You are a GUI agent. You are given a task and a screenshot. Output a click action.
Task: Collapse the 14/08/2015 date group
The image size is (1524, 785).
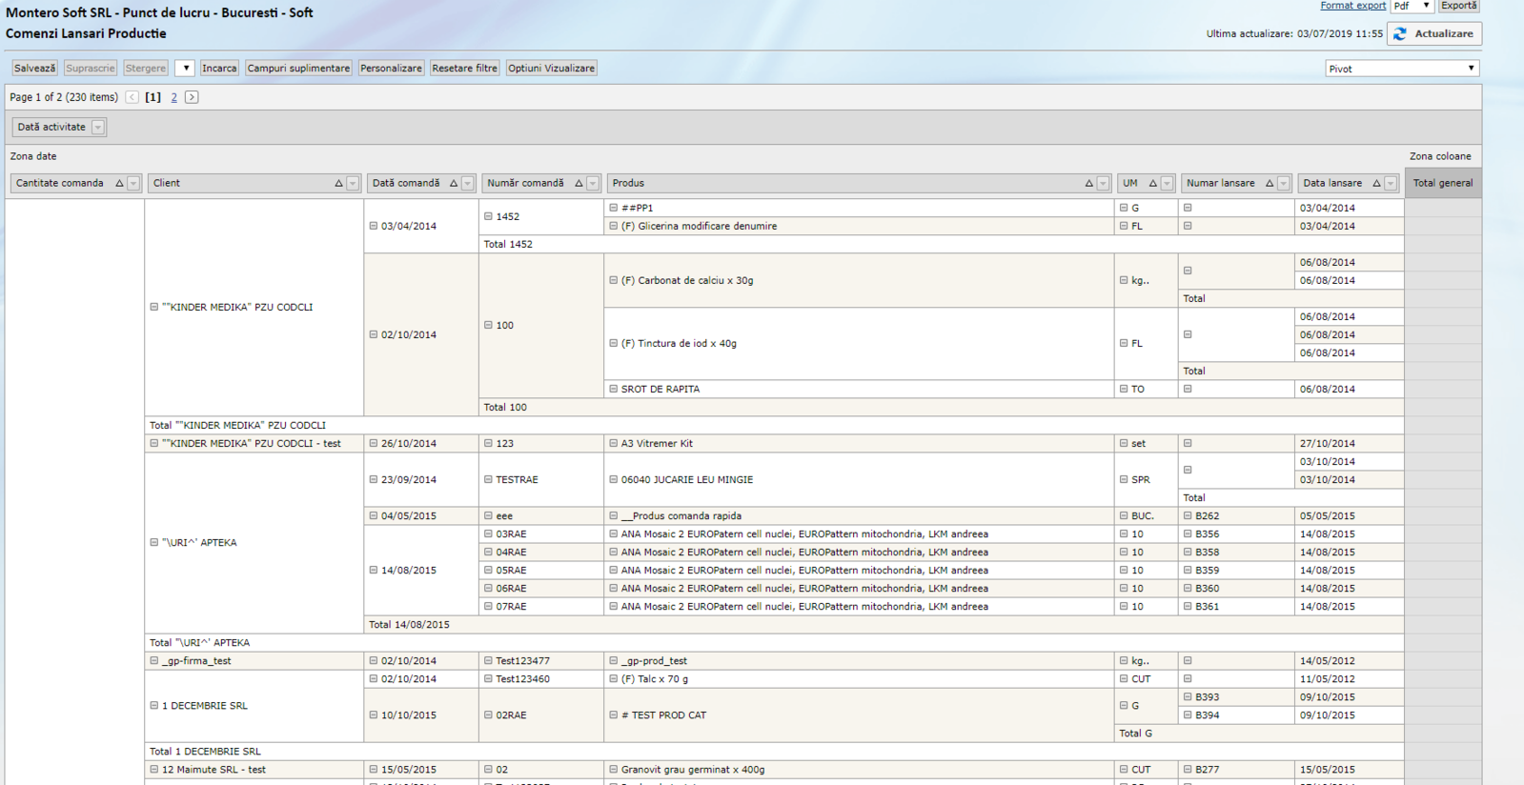(374, 571)
